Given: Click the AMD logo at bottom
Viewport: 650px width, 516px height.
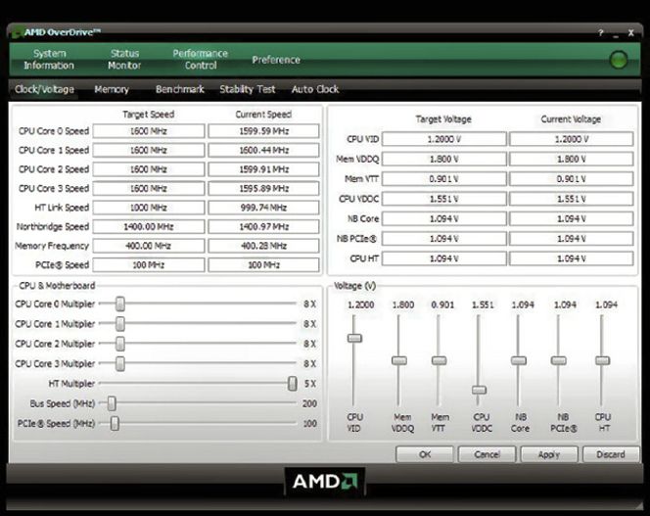Looking at the screenshot, I should (325, 481).
